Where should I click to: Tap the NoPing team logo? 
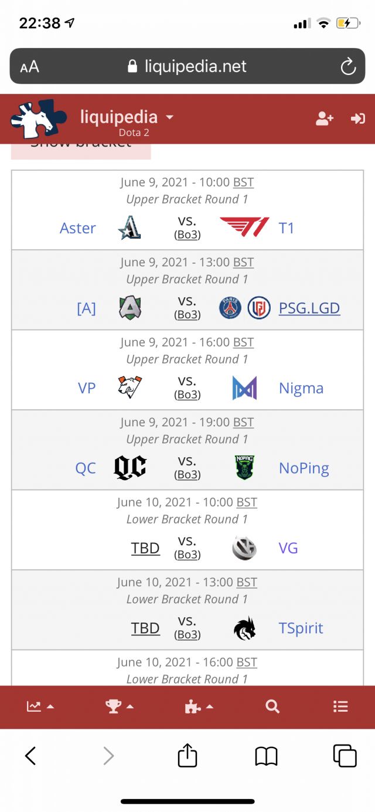[244, 468]
